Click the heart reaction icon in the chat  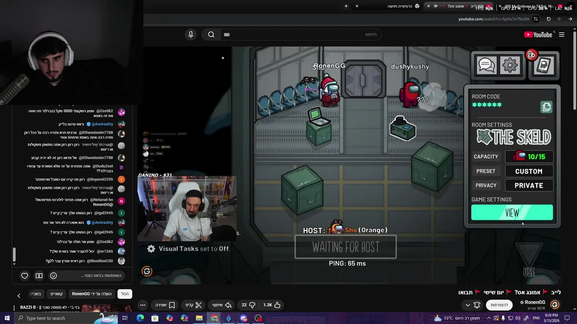[x=25, y=275]
